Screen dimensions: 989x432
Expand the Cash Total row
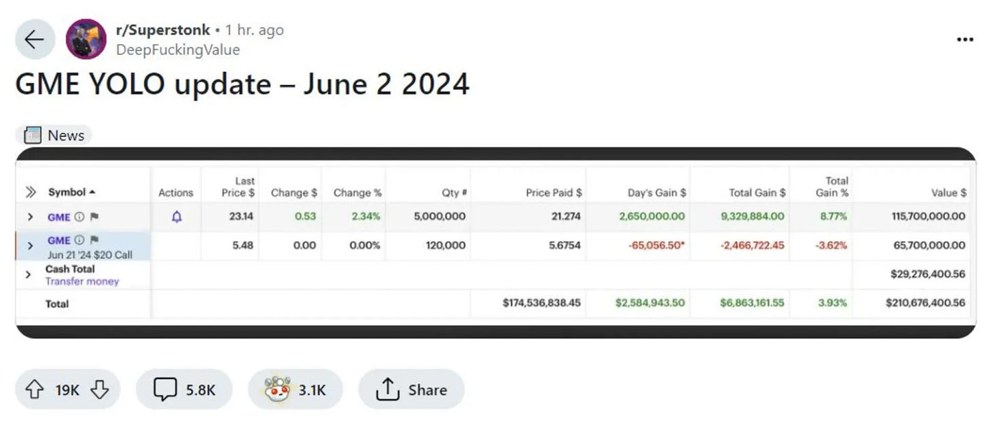tap(29, 274)
